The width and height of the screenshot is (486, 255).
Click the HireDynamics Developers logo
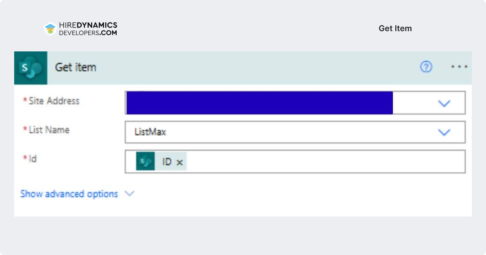pyautogui.click(x=50, y=29)
